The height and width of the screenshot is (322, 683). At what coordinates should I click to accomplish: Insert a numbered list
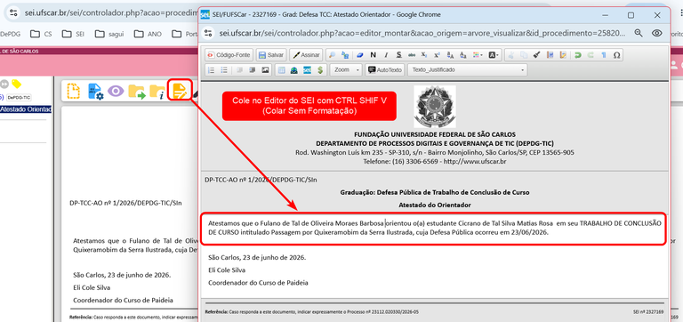point(212,69)
